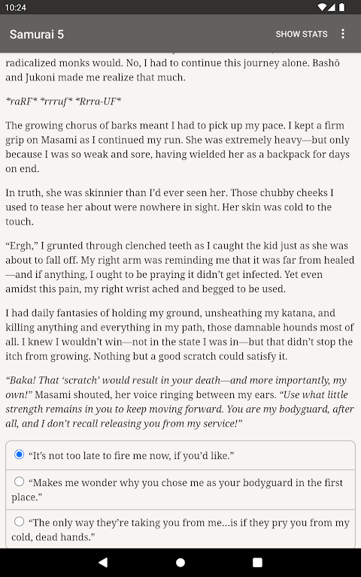Click the italic "Baka!" dialogue paragraph
361x577 pixels.
180,401
